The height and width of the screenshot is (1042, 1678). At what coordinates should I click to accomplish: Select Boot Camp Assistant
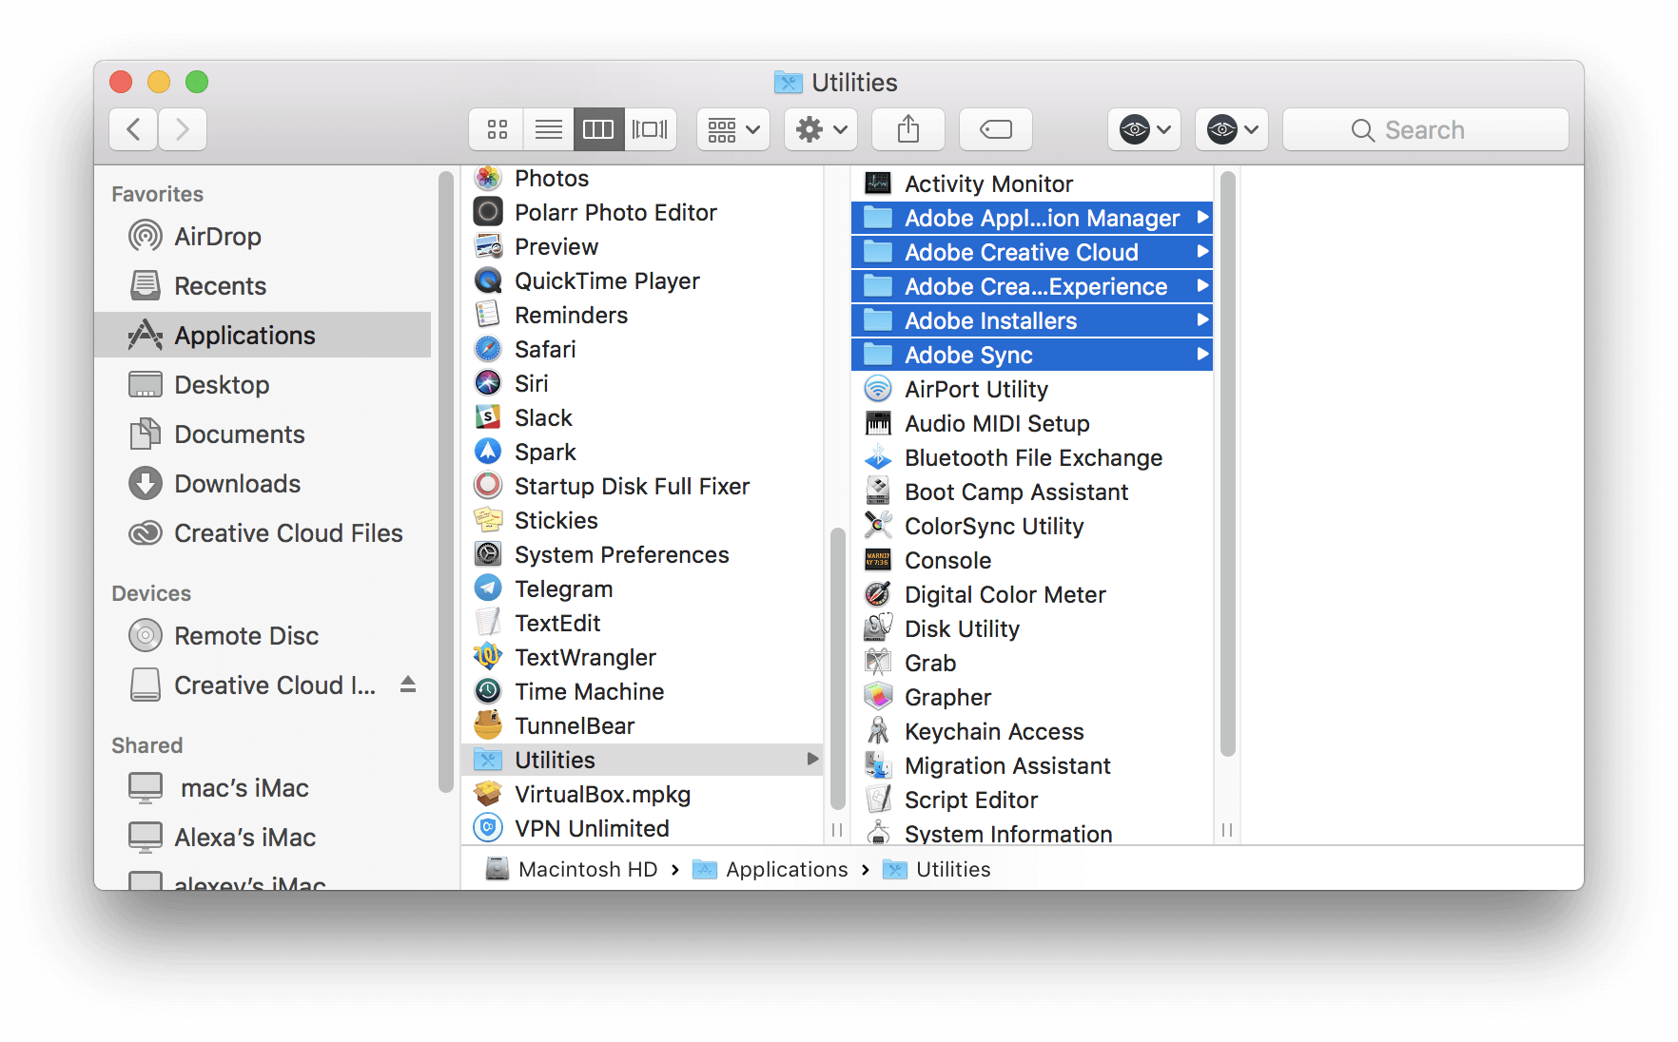point(1032,492)
